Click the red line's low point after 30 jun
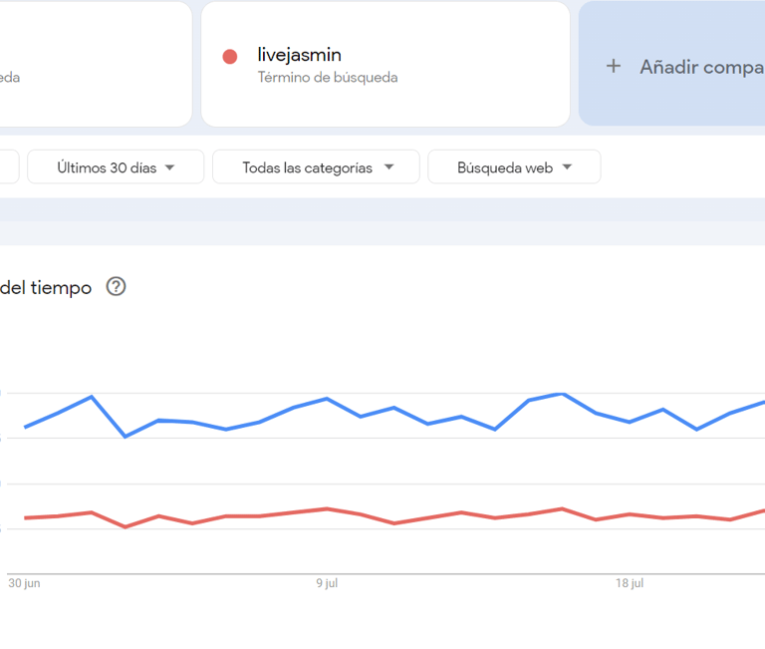Screen dimensions: 765x649 (x=126, y=526)
